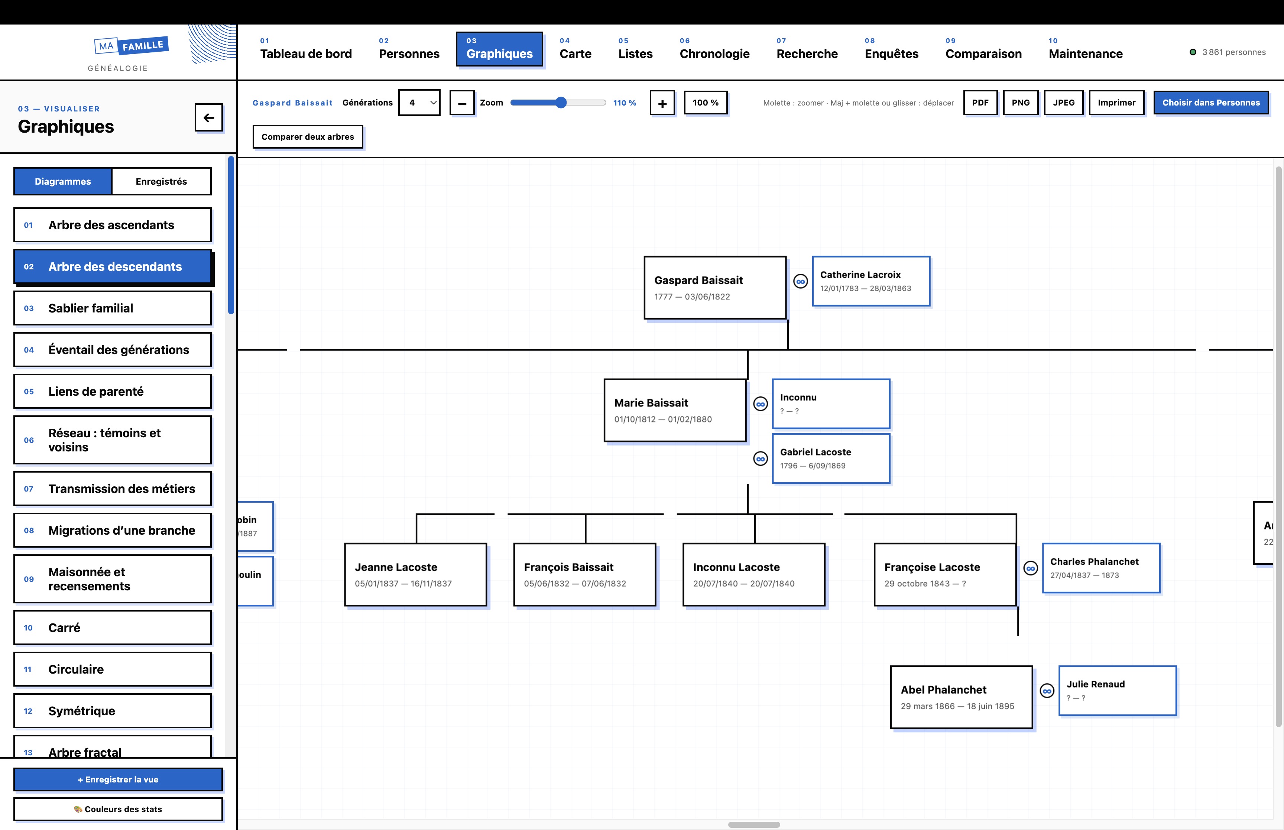Click union icon between Gaspard Baissait and Catherine Lacroix
The height and width of the screenshot is (830, 1284).
801,281
